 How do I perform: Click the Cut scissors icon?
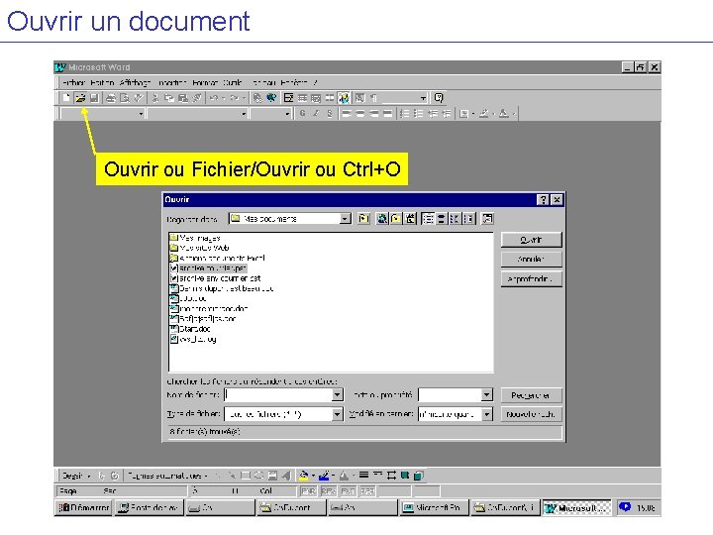tap(155, 98)
